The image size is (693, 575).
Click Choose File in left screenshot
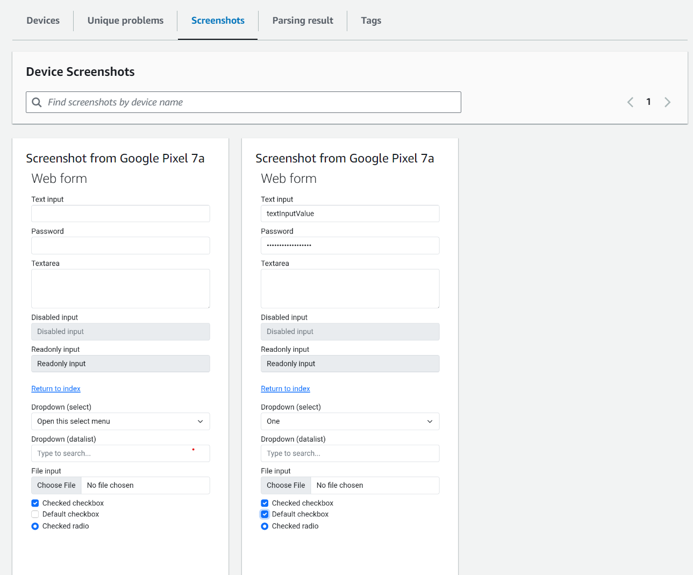click(x=56, y=485)
